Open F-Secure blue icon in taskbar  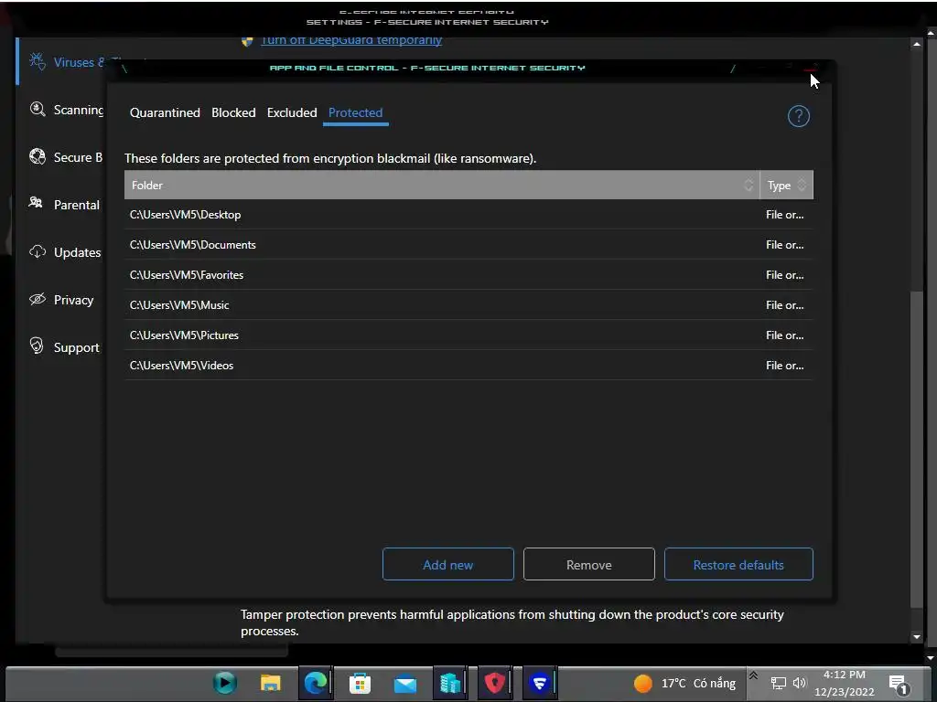[x=540, y=683]
